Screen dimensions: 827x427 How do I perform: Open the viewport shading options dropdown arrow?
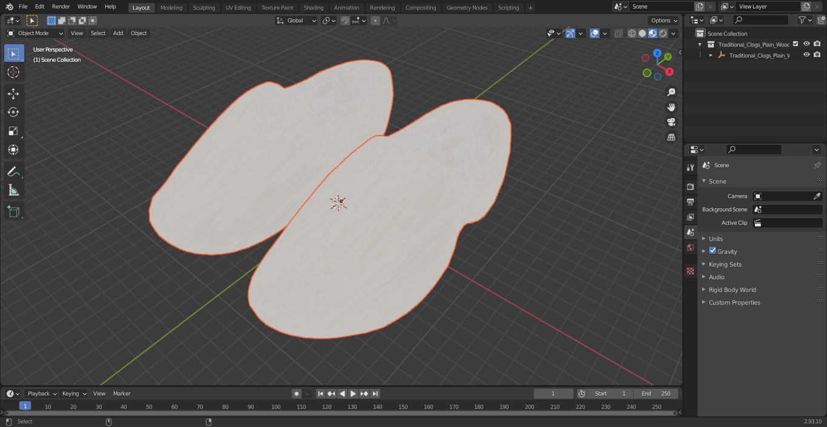click(673, 33)
